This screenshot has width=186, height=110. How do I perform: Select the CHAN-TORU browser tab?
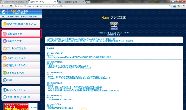[x=43, y=2]
